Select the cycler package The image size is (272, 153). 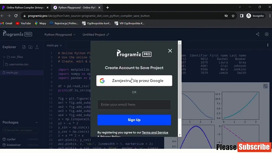(x=11, y=139)
